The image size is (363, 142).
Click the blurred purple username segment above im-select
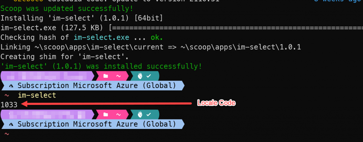[47, 76]
